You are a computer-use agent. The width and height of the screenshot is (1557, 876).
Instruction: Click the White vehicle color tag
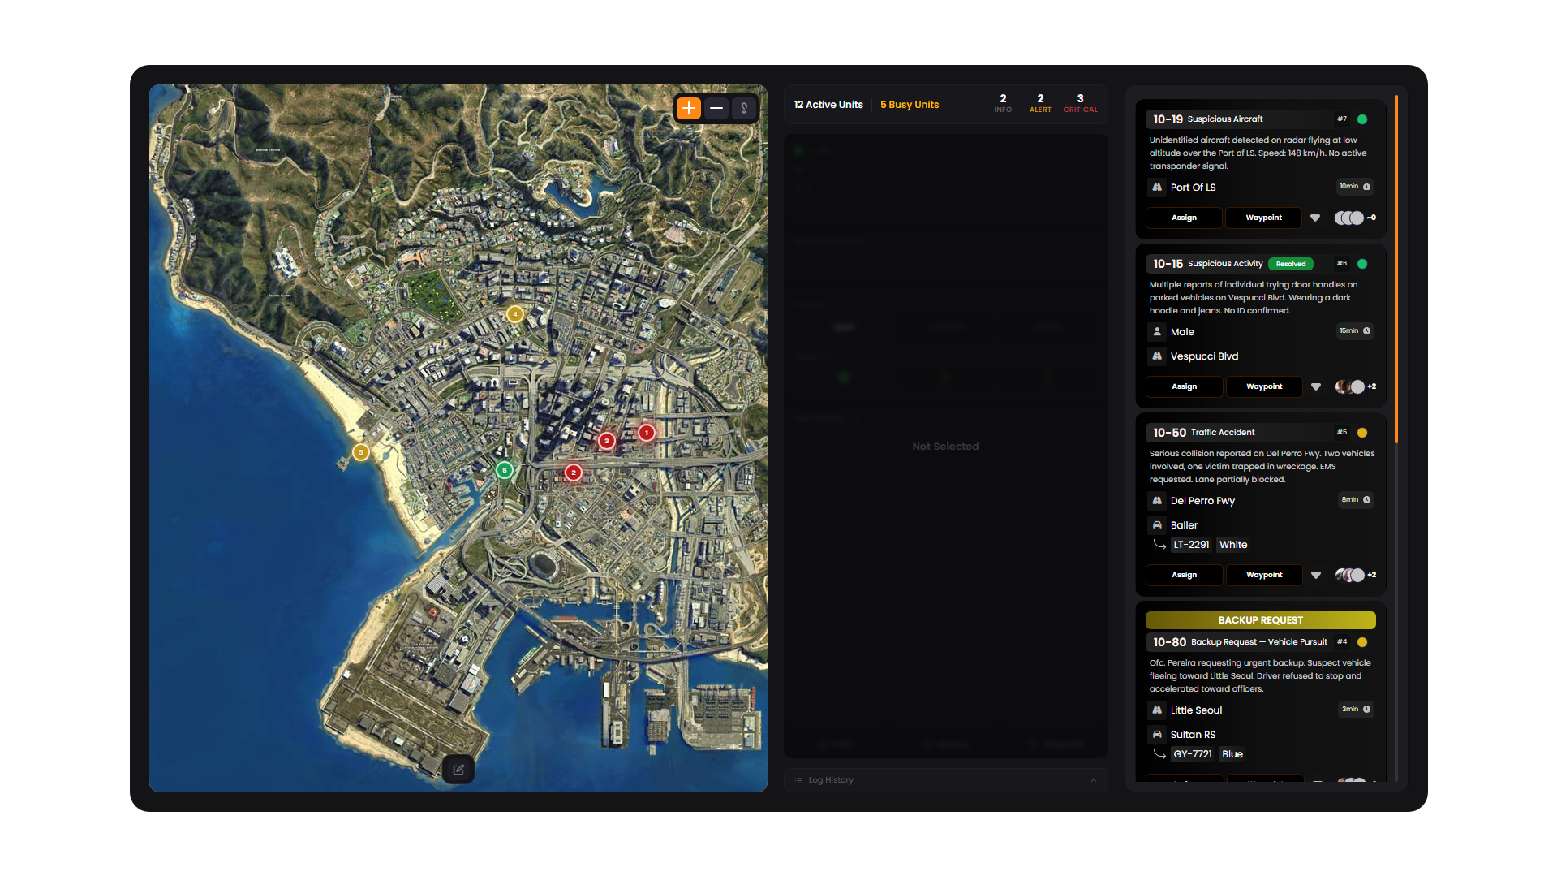[x=1233, y=545]
